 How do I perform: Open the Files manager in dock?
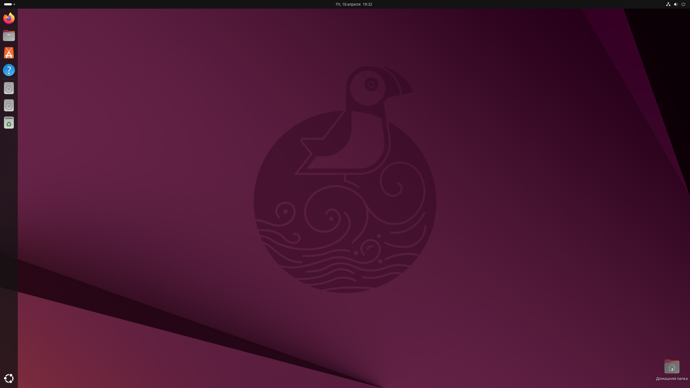(9, 36)
